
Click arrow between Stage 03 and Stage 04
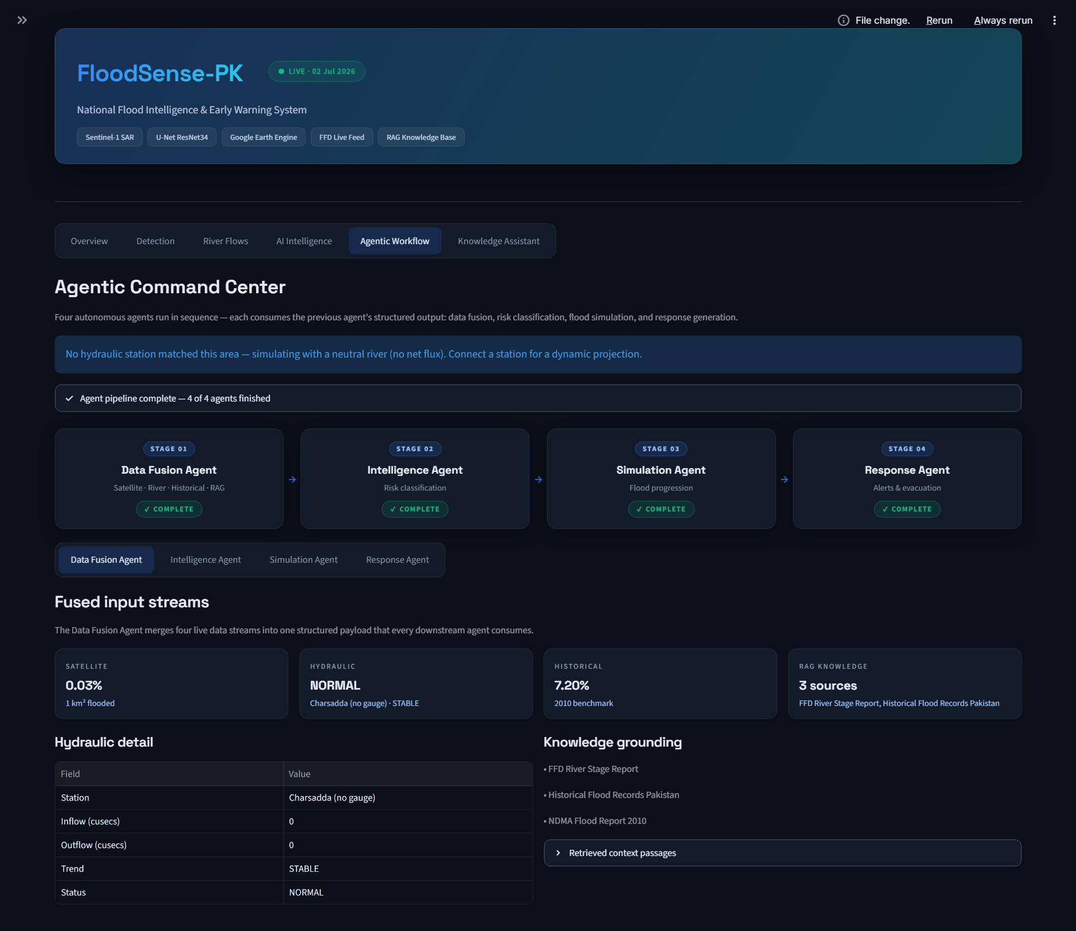(x=784, y=479)
